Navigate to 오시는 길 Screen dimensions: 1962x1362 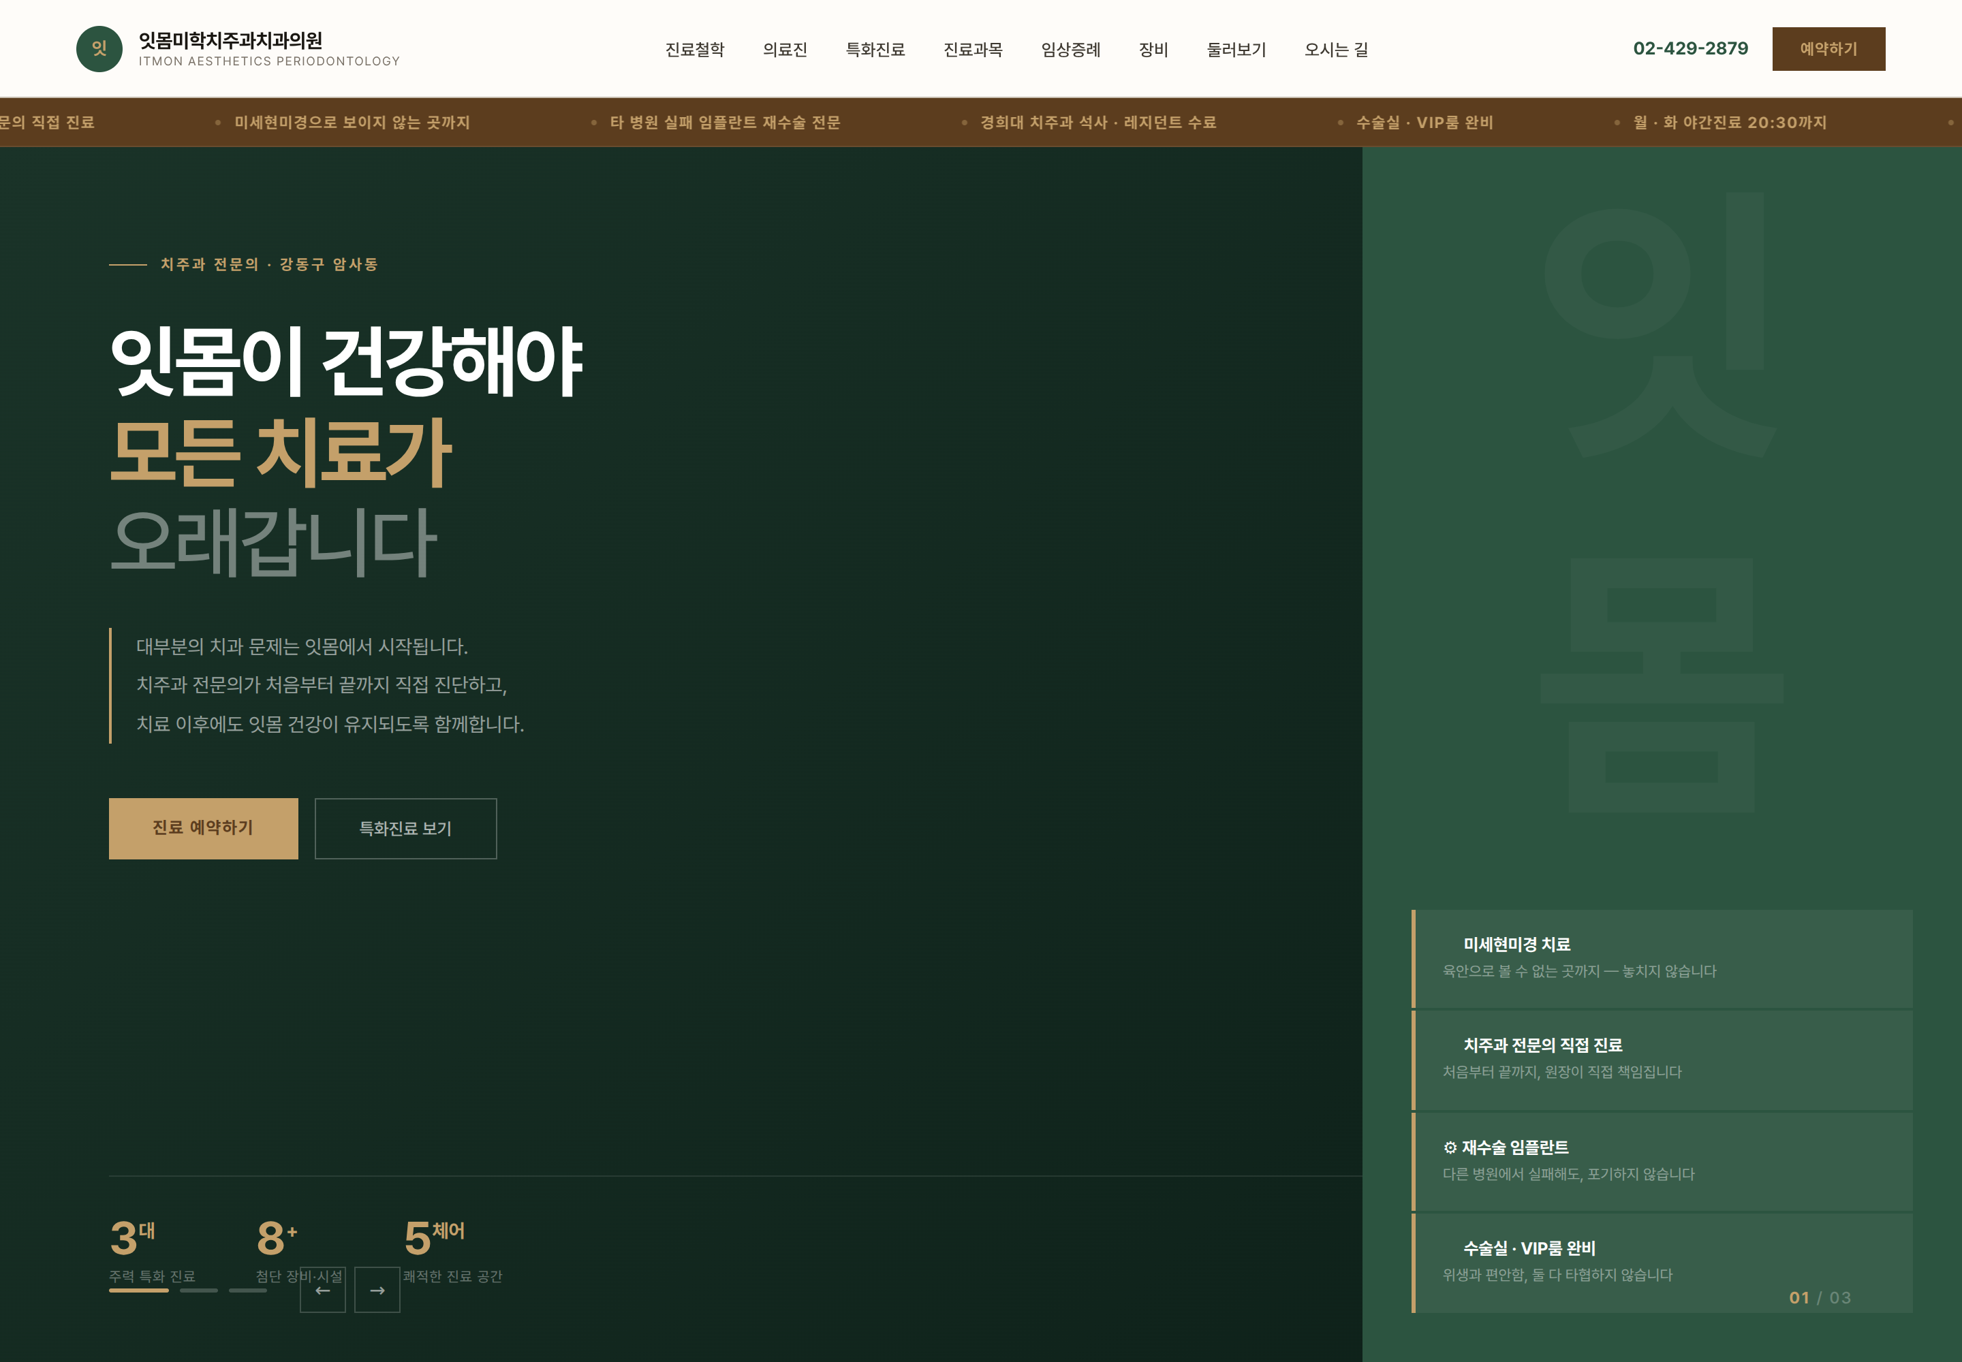coord(1336,50)
